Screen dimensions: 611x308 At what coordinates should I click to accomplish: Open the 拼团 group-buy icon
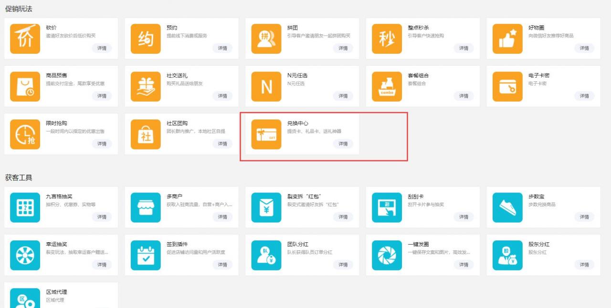266,39
